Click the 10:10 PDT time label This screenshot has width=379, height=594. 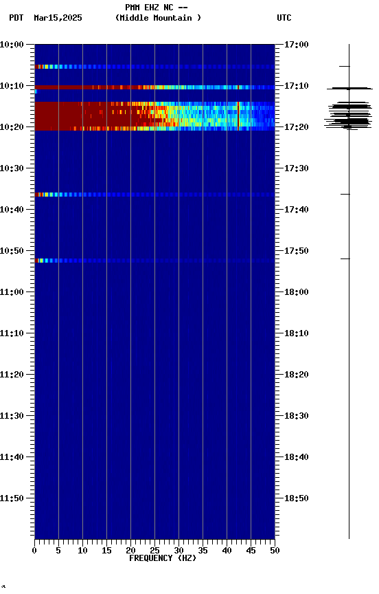(12, 86)
